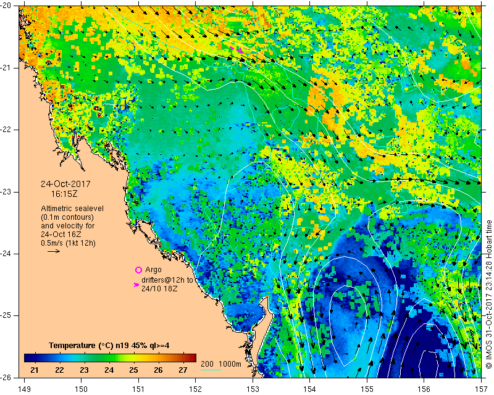Click the 'and velocity for' caption line
The width and height of the screenshot is (494, 395).
(x=68, y=226)
